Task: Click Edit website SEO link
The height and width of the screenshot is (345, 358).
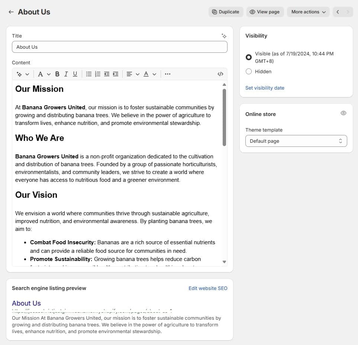Action: click(x=208, y=288)
